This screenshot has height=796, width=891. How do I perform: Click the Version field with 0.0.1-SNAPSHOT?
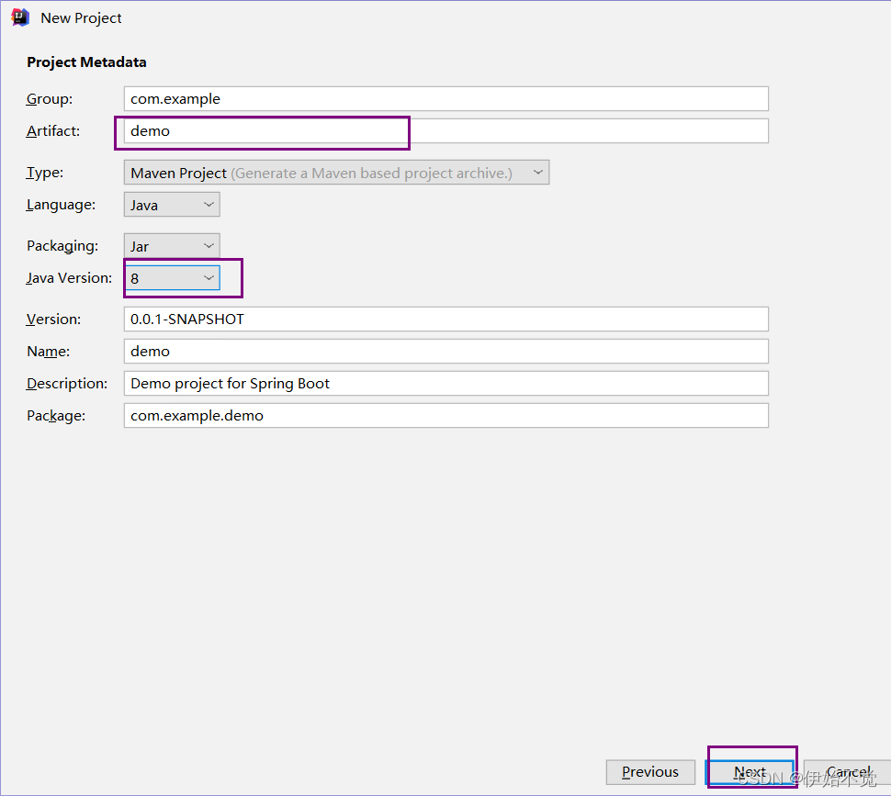446,320
